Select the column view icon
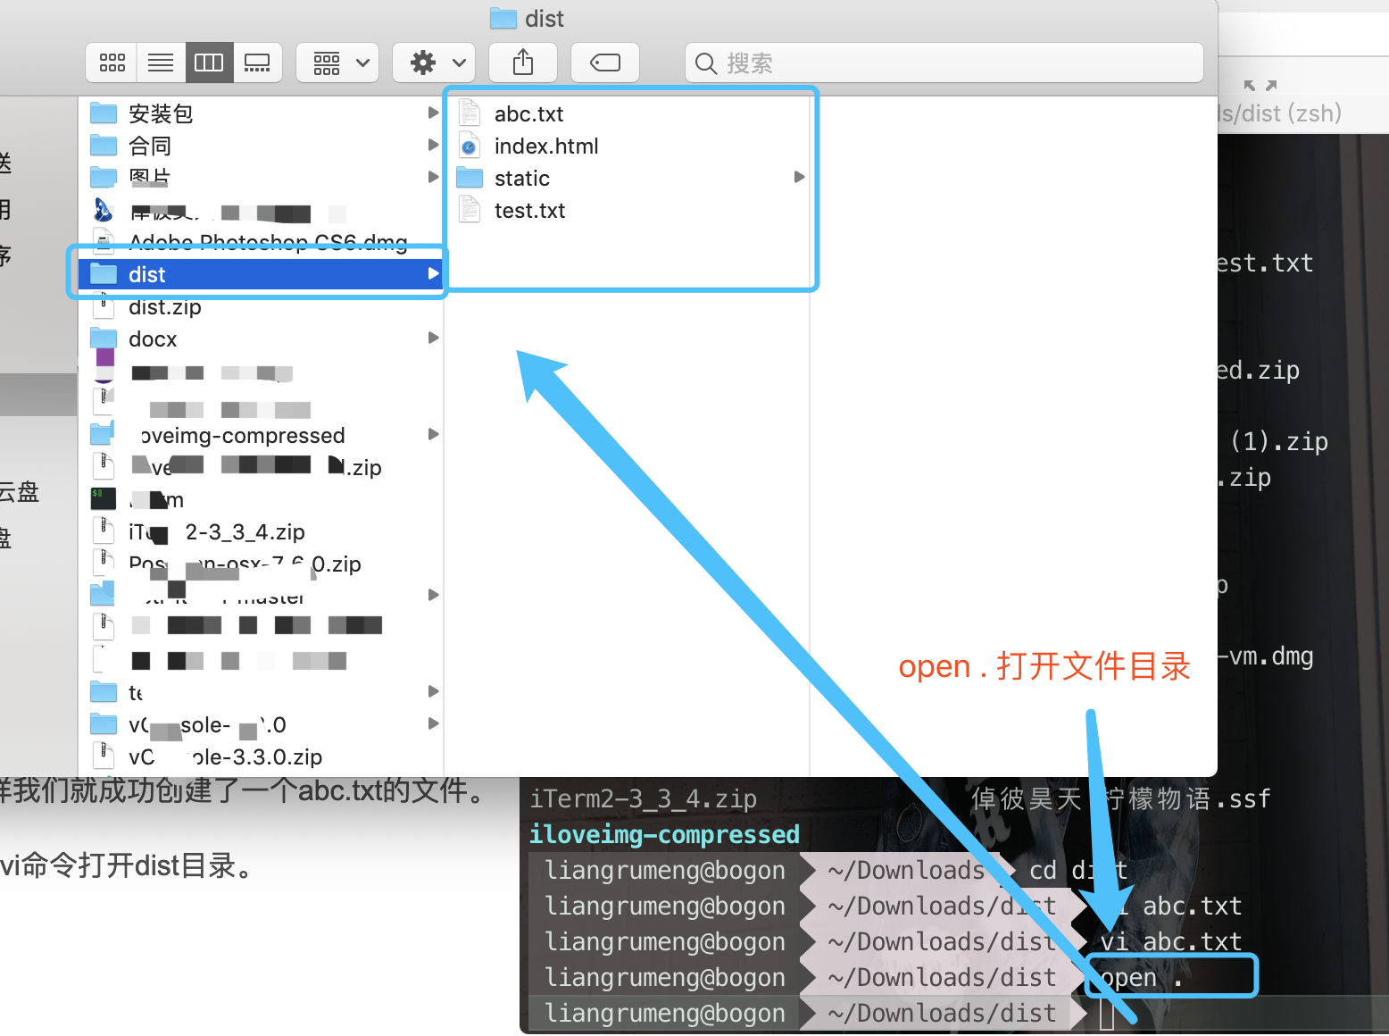This screenshot has width=1389, height=1036. tap(209, 63)
